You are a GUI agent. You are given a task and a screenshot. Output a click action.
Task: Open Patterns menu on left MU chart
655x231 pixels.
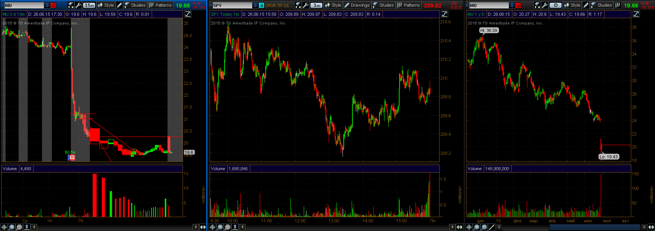tap(160, 5)
